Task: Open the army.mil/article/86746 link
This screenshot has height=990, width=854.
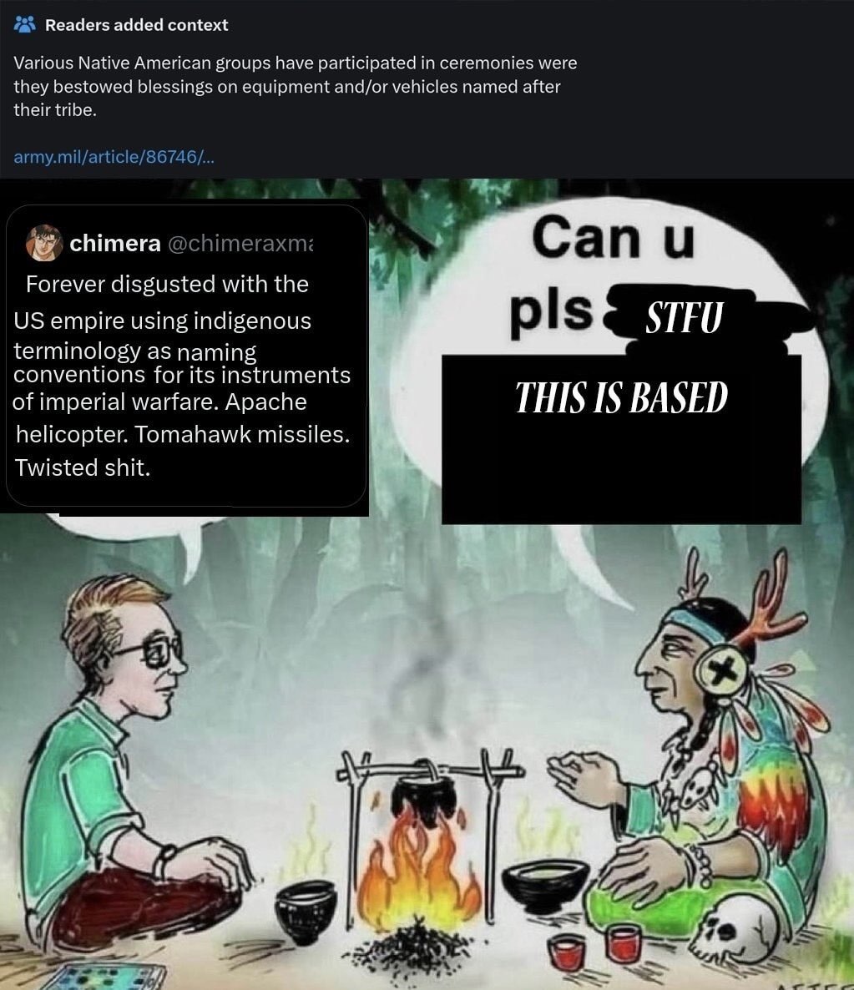Action: coord(114,156)
